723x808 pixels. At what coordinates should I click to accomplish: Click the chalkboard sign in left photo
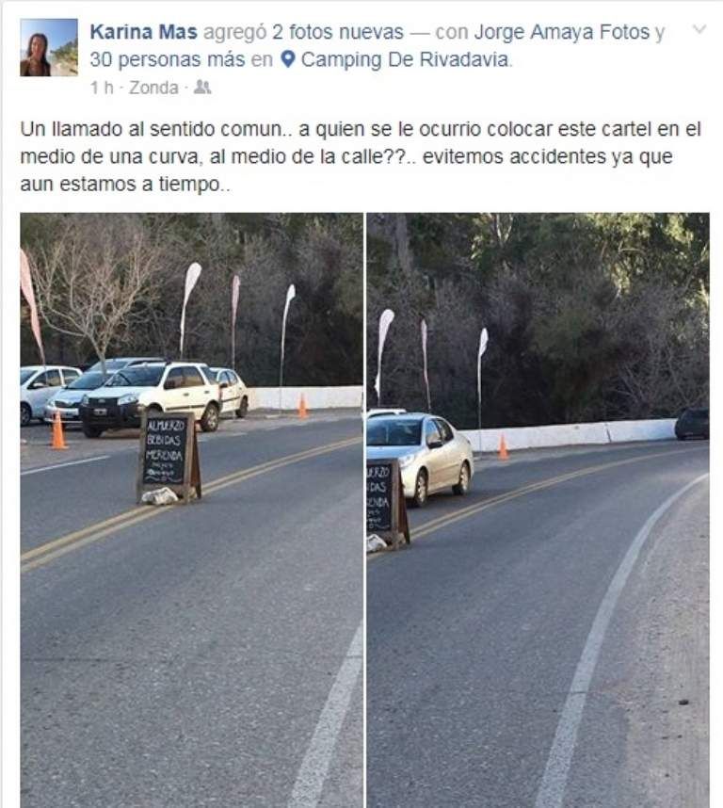pos(169,456)
